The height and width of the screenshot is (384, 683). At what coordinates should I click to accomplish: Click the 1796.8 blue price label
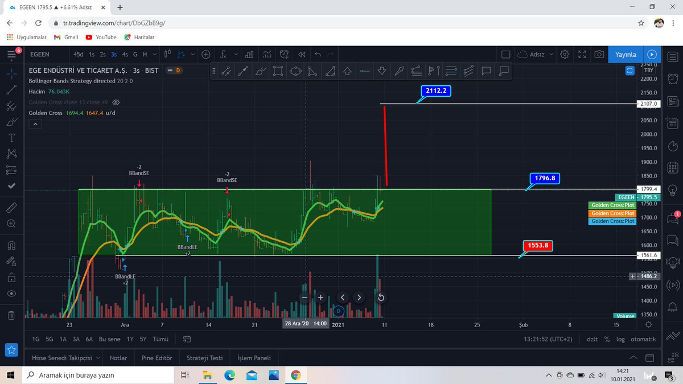pyautogui.click(x=545, y=178)
